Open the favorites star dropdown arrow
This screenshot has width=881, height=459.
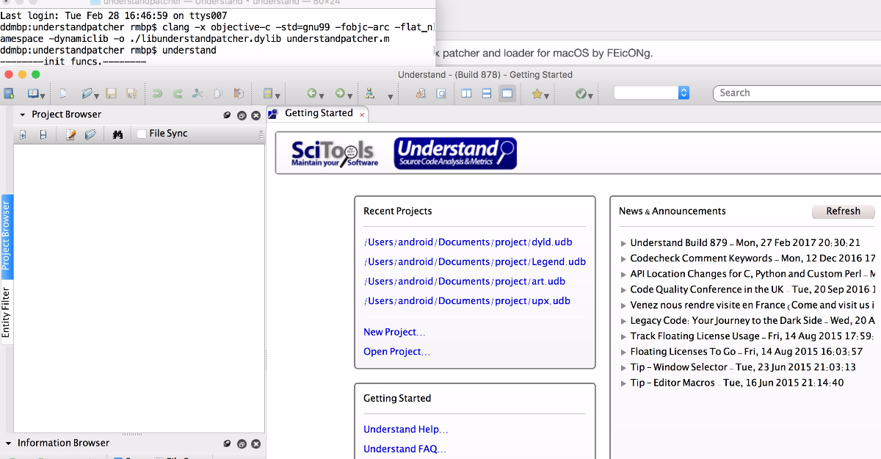tap(548, 95)
